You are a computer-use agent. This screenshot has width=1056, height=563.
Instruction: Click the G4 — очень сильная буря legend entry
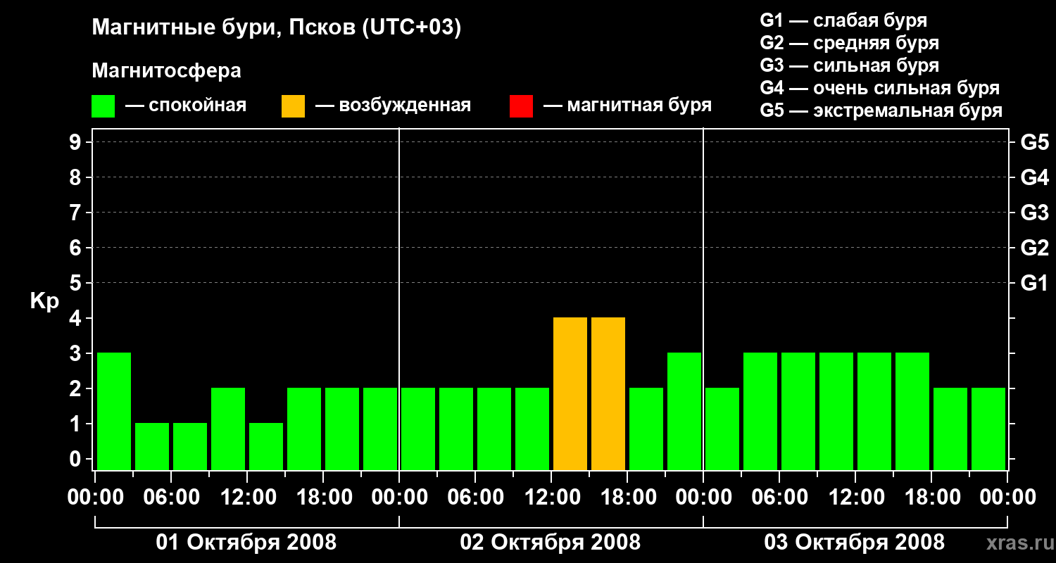click(x=880, y=88)
